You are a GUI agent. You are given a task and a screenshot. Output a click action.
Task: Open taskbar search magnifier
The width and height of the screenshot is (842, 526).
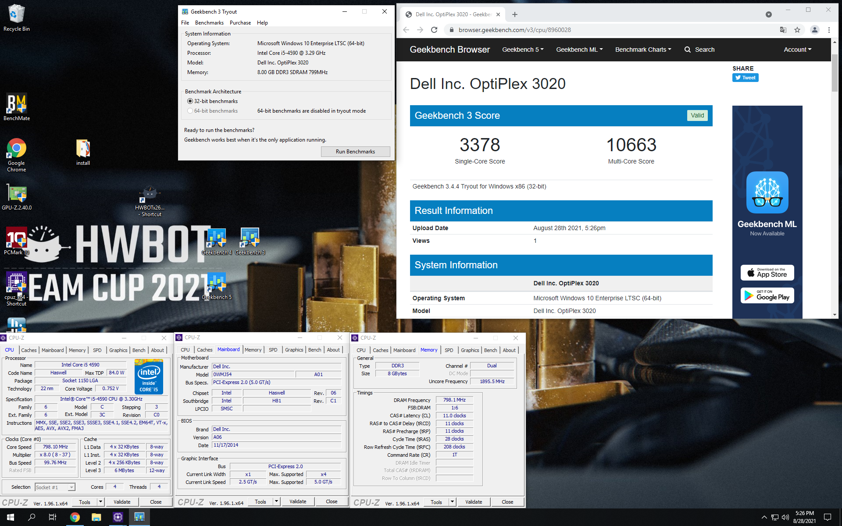(x=32, y=517)
